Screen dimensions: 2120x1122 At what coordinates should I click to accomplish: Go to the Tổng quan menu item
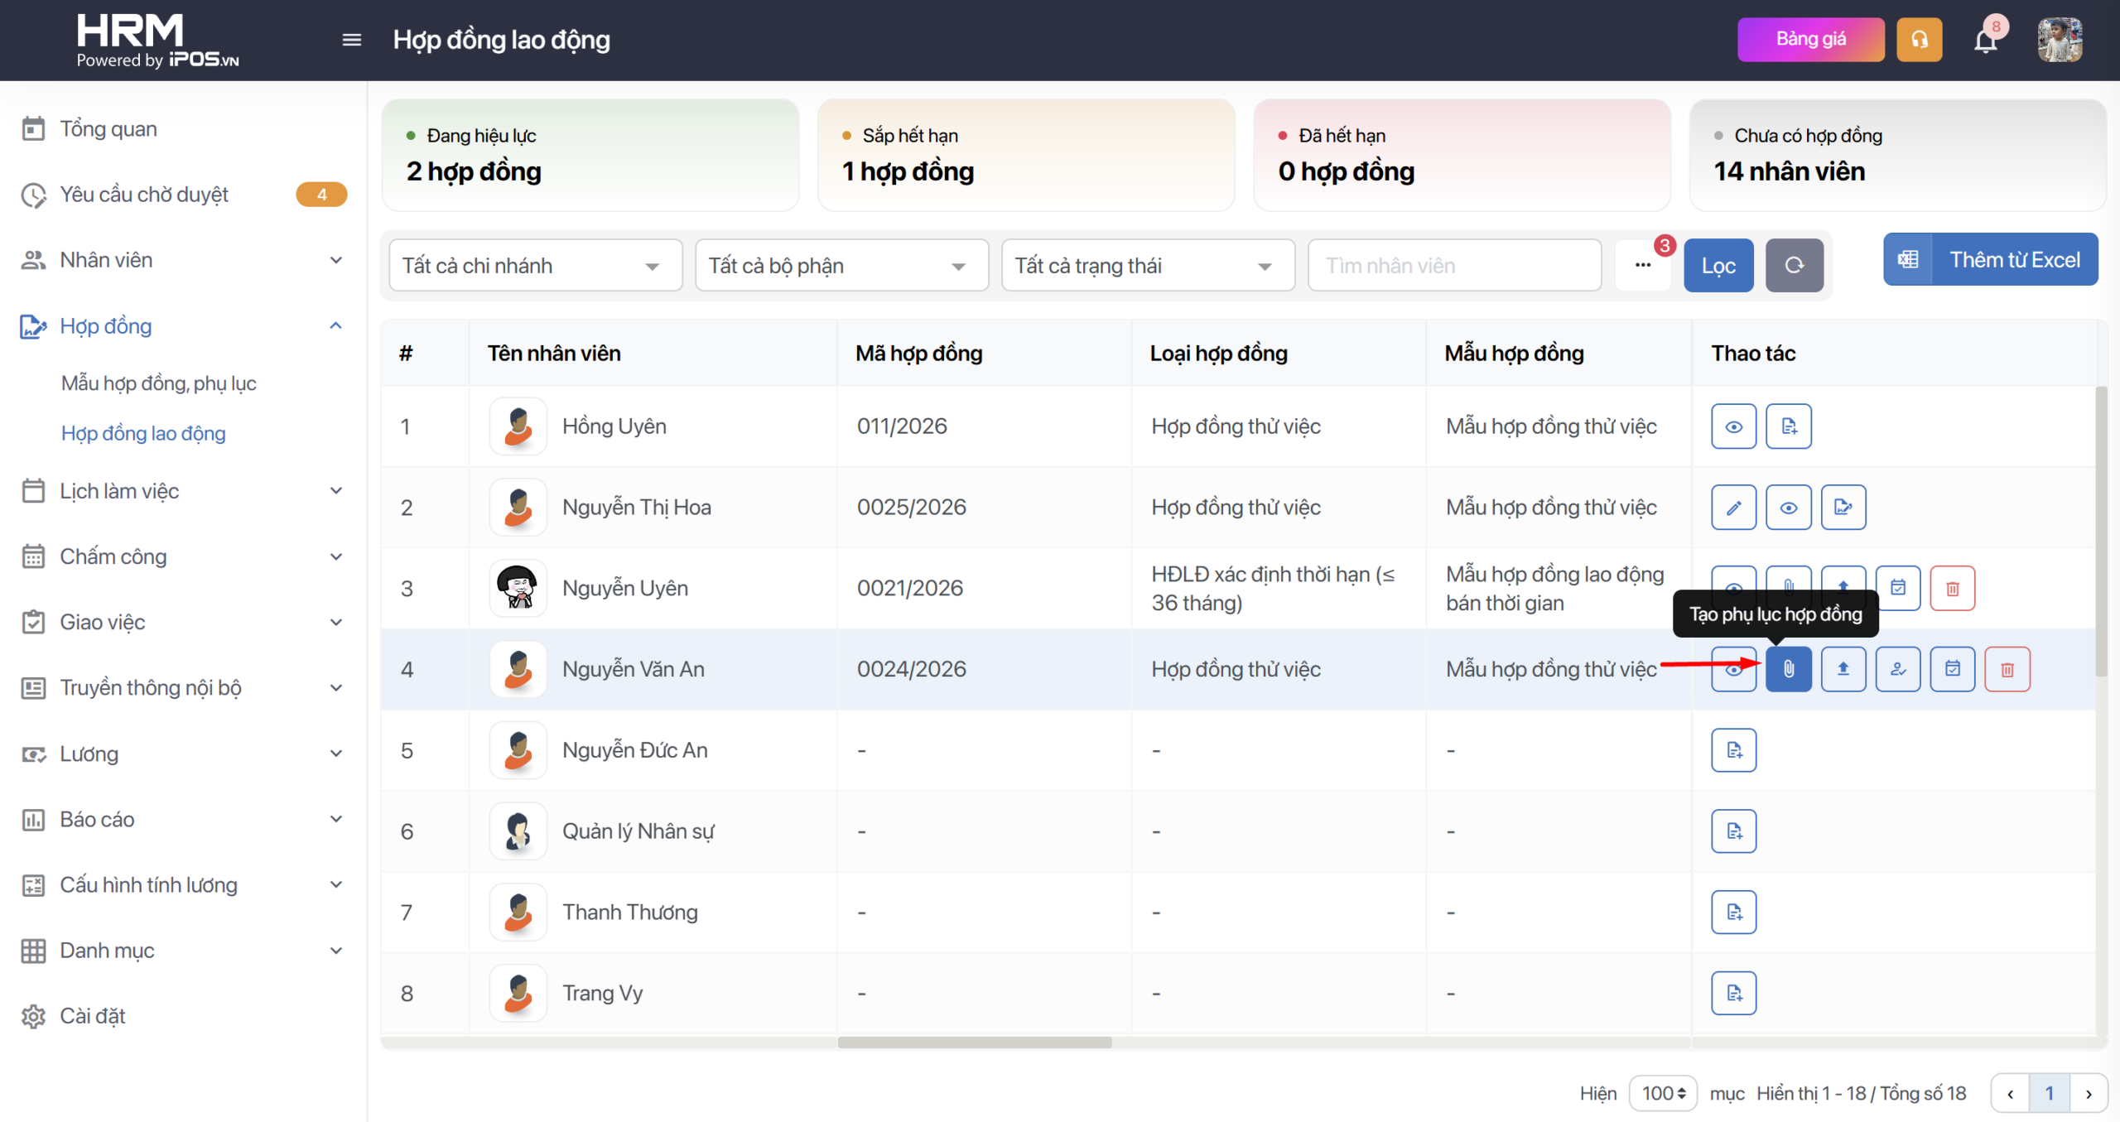pos(108,129)
